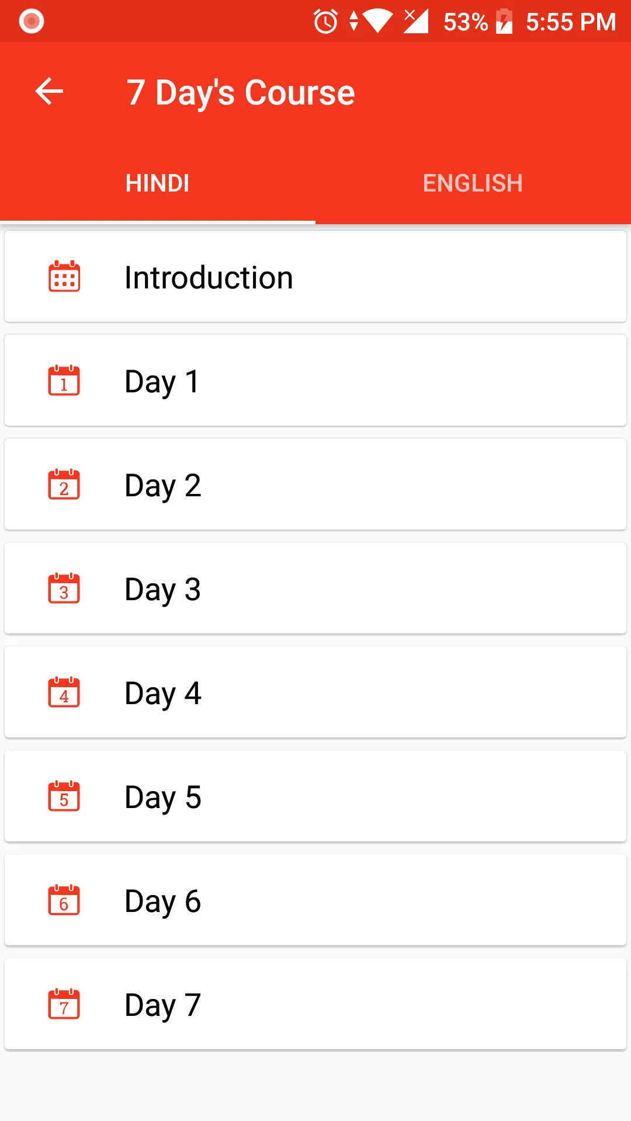Click the Introduction calendar grid icon
Image resolution: width=631 pixels, height=1121 pixels.
coord(64,276)
